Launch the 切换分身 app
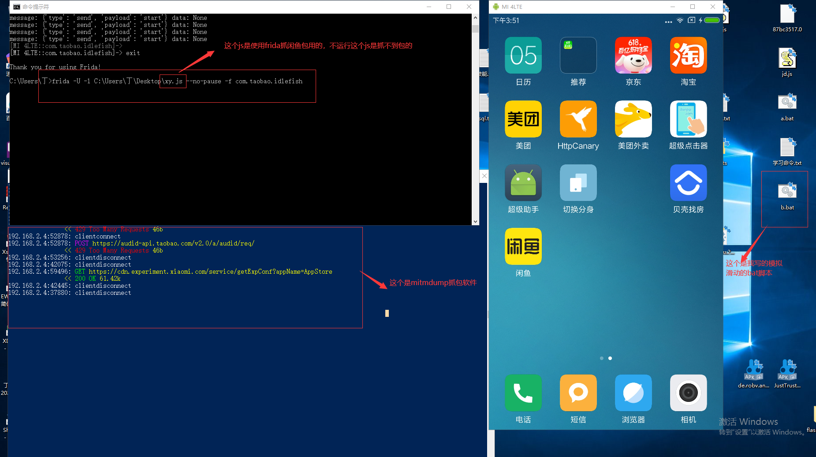The width and height of the screenshot is (816, 457). [578, 182]
